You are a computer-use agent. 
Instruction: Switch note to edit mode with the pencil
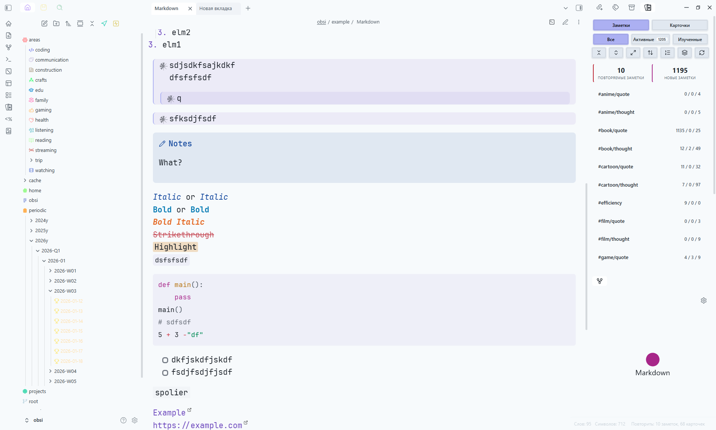565,22
